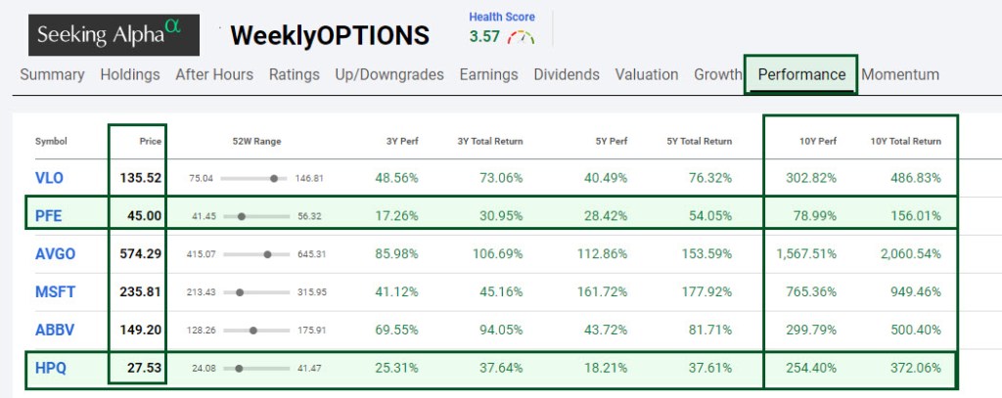Switch to the Dividends tab

click(x=567, y=74)
